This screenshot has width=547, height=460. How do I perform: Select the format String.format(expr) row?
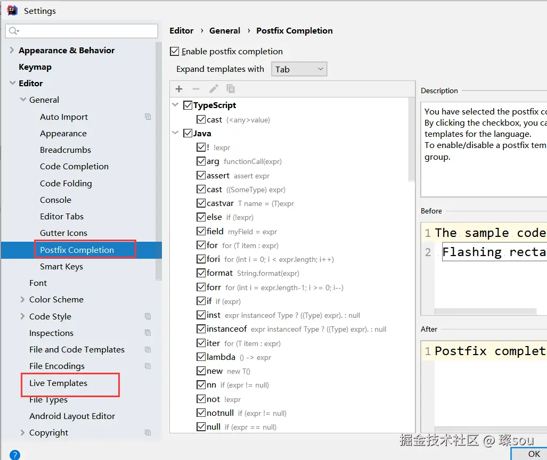pyautogui.click(x=248, y=273)
